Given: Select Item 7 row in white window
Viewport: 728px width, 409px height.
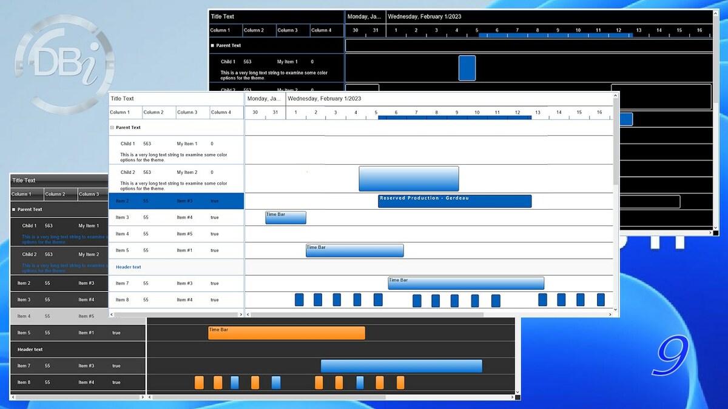Looking at the screenshot, I should point(177,284).
